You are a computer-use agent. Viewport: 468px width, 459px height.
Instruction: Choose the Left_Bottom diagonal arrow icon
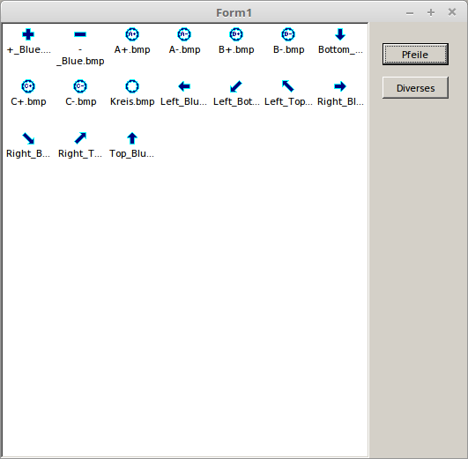(236, 86)
